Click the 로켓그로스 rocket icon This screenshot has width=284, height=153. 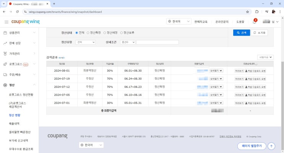[5, 64]
